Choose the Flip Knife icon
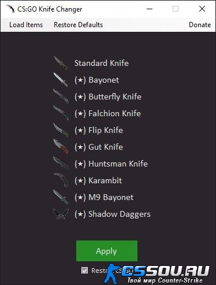The width and height of the screenshot is (216, 285). point(61,130)
